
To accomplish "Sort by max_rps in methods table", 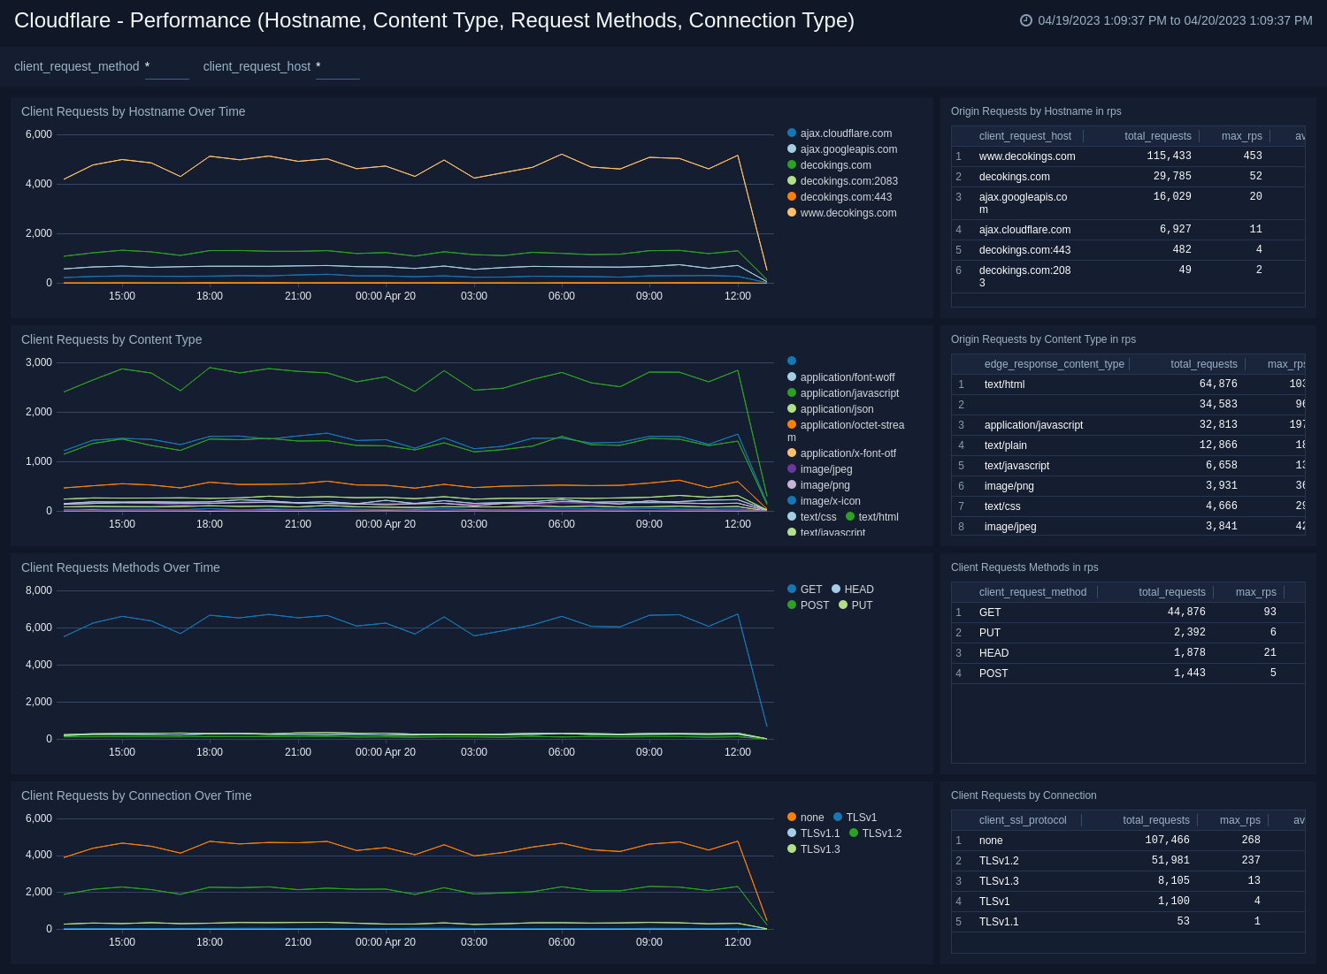I will coord(1255,591).
